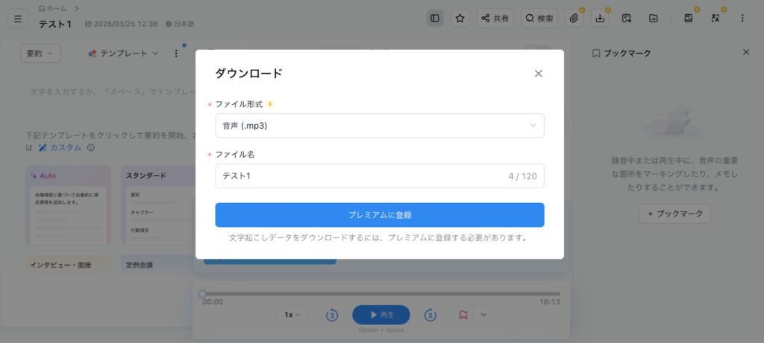The height and width of the screenshot is (343, 764).
Task: Expand the 要約 dropdown
Action: [x=40, y=54]
